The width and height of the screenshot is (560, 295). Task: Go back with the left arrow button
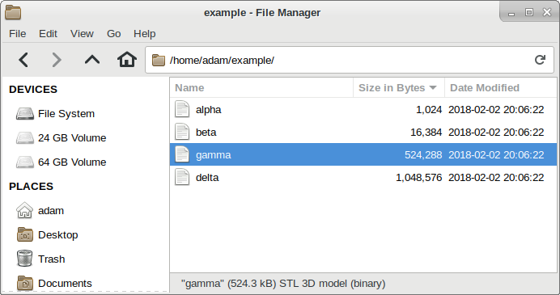23,60
